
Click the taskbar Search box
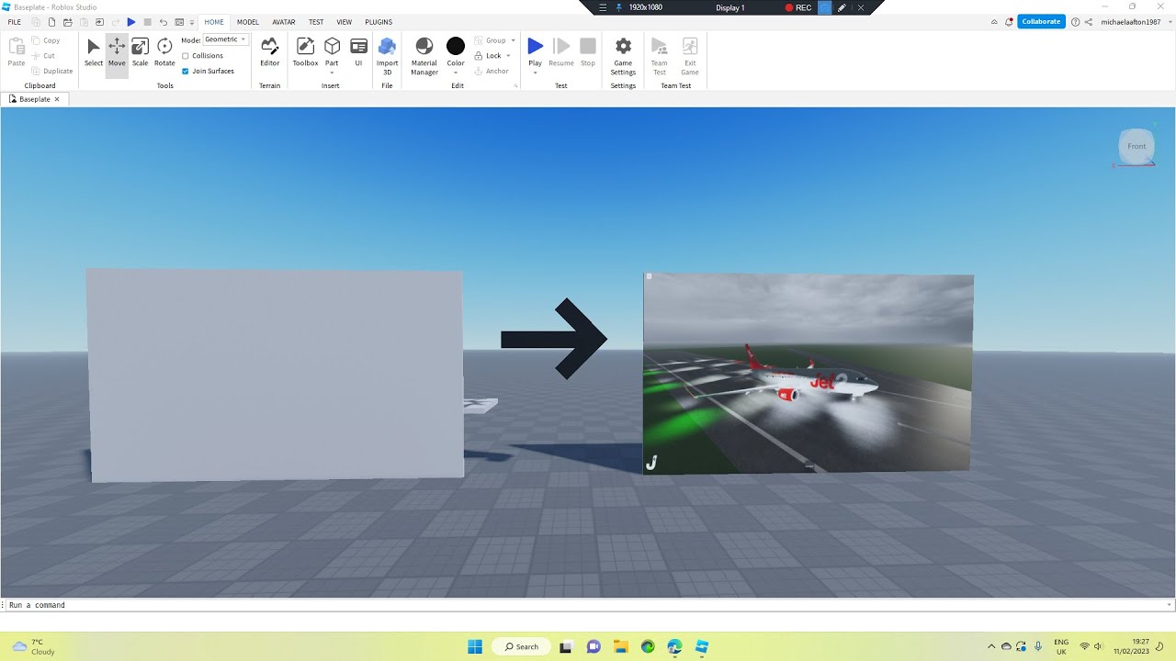click(522, 646)
